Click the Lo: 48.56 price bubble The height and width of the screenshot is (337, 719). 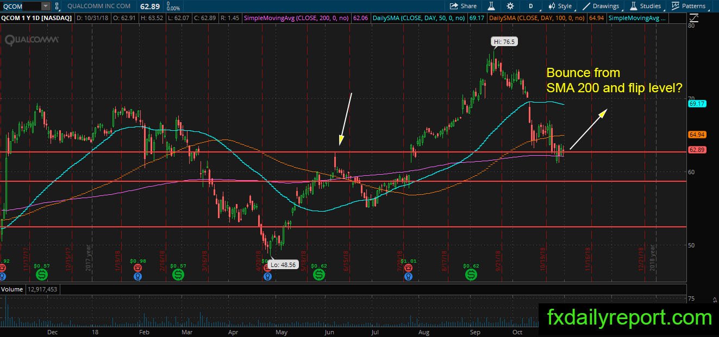[x=284, y=265]
